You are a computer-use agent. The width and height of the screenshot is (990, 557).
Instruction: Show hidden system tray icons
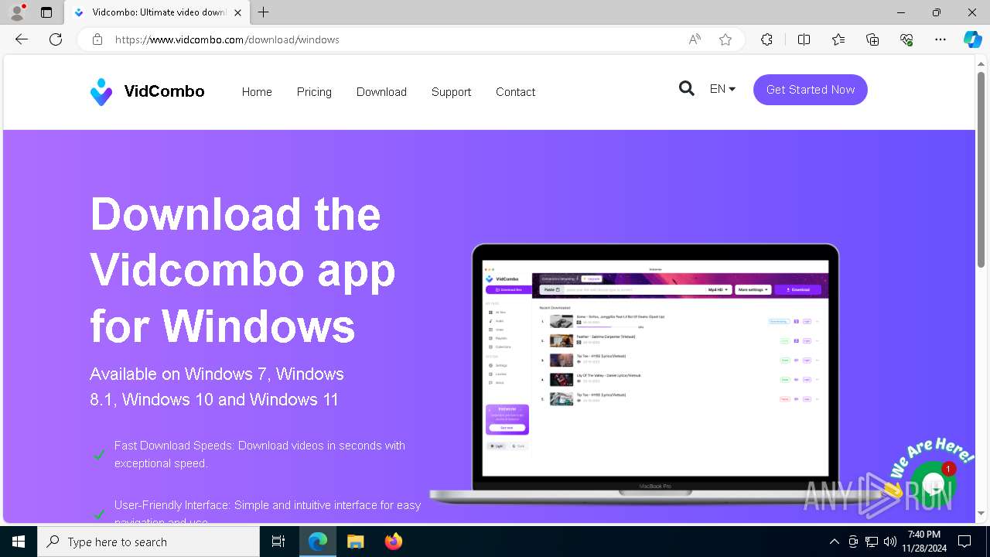click(x=834, y=542)
